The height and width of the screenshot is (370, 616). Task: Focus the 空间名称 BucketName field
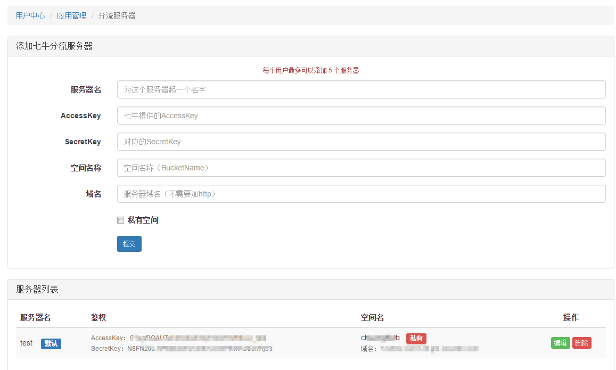click(361, 168)
